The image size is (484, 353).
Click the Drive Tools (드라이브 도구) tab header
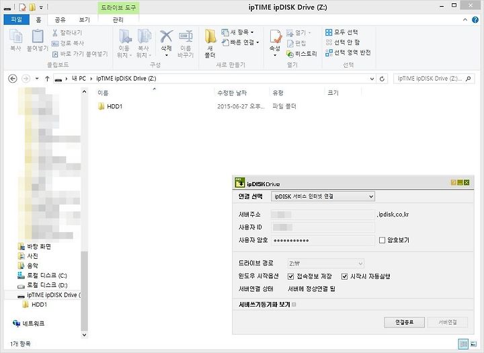point(118,7)
